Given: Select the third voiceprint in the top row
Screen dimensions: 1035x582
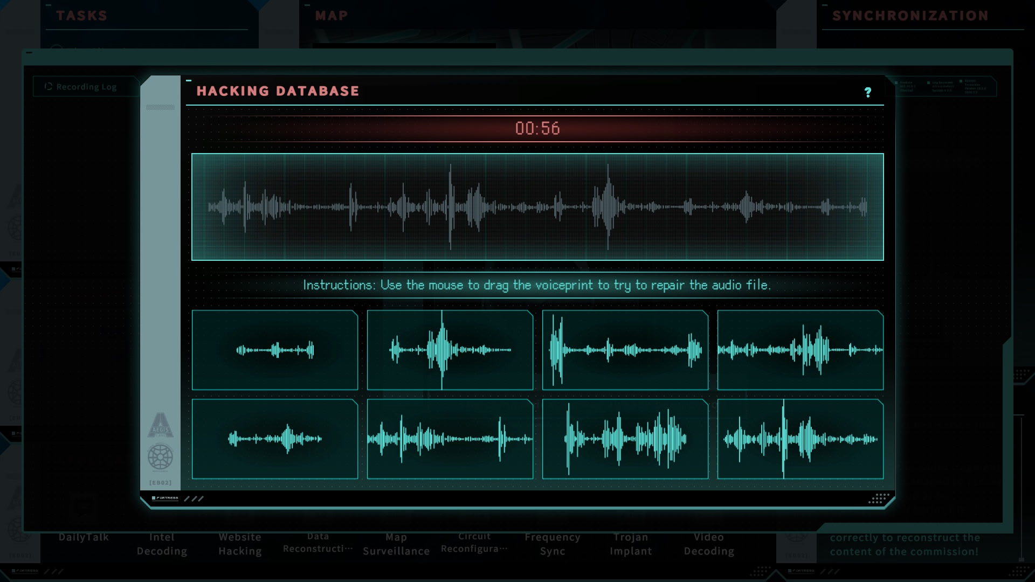Looking at the screenshot, I should pos(625,350).
